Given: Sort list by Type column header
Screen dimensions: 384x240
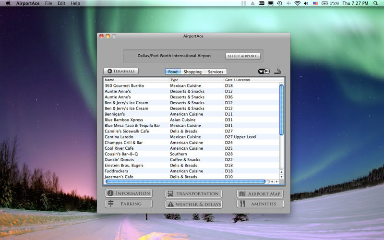Looking at the screenshot, I should (196, 80).
